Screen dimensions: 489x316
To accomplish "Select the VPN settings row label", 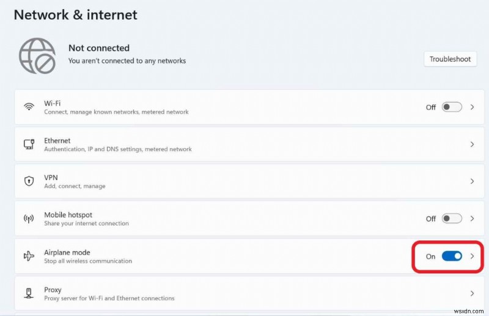I will 51,178.
